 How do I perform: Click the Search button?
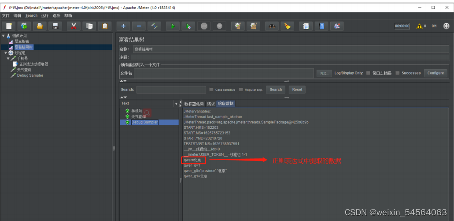276,90
